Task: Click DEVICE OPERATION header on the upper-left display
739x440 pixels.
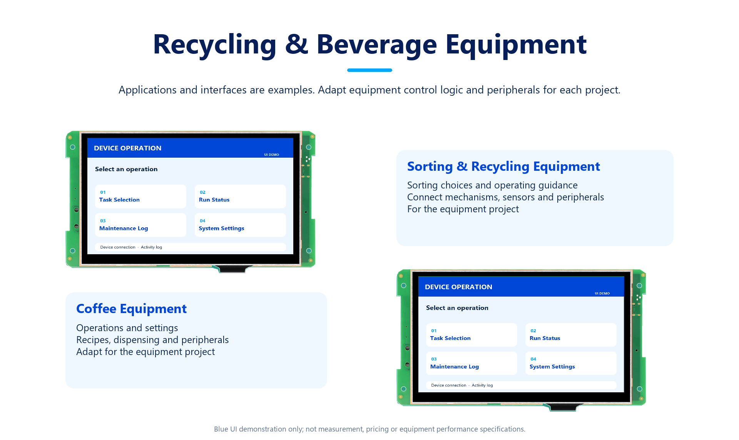Action: pyautogui.click(x=127, y=148)
